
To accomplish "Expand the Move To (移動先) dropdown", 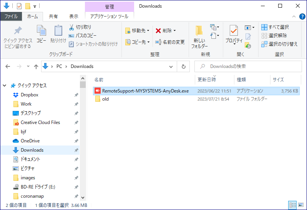I will (x=138, y=30).
